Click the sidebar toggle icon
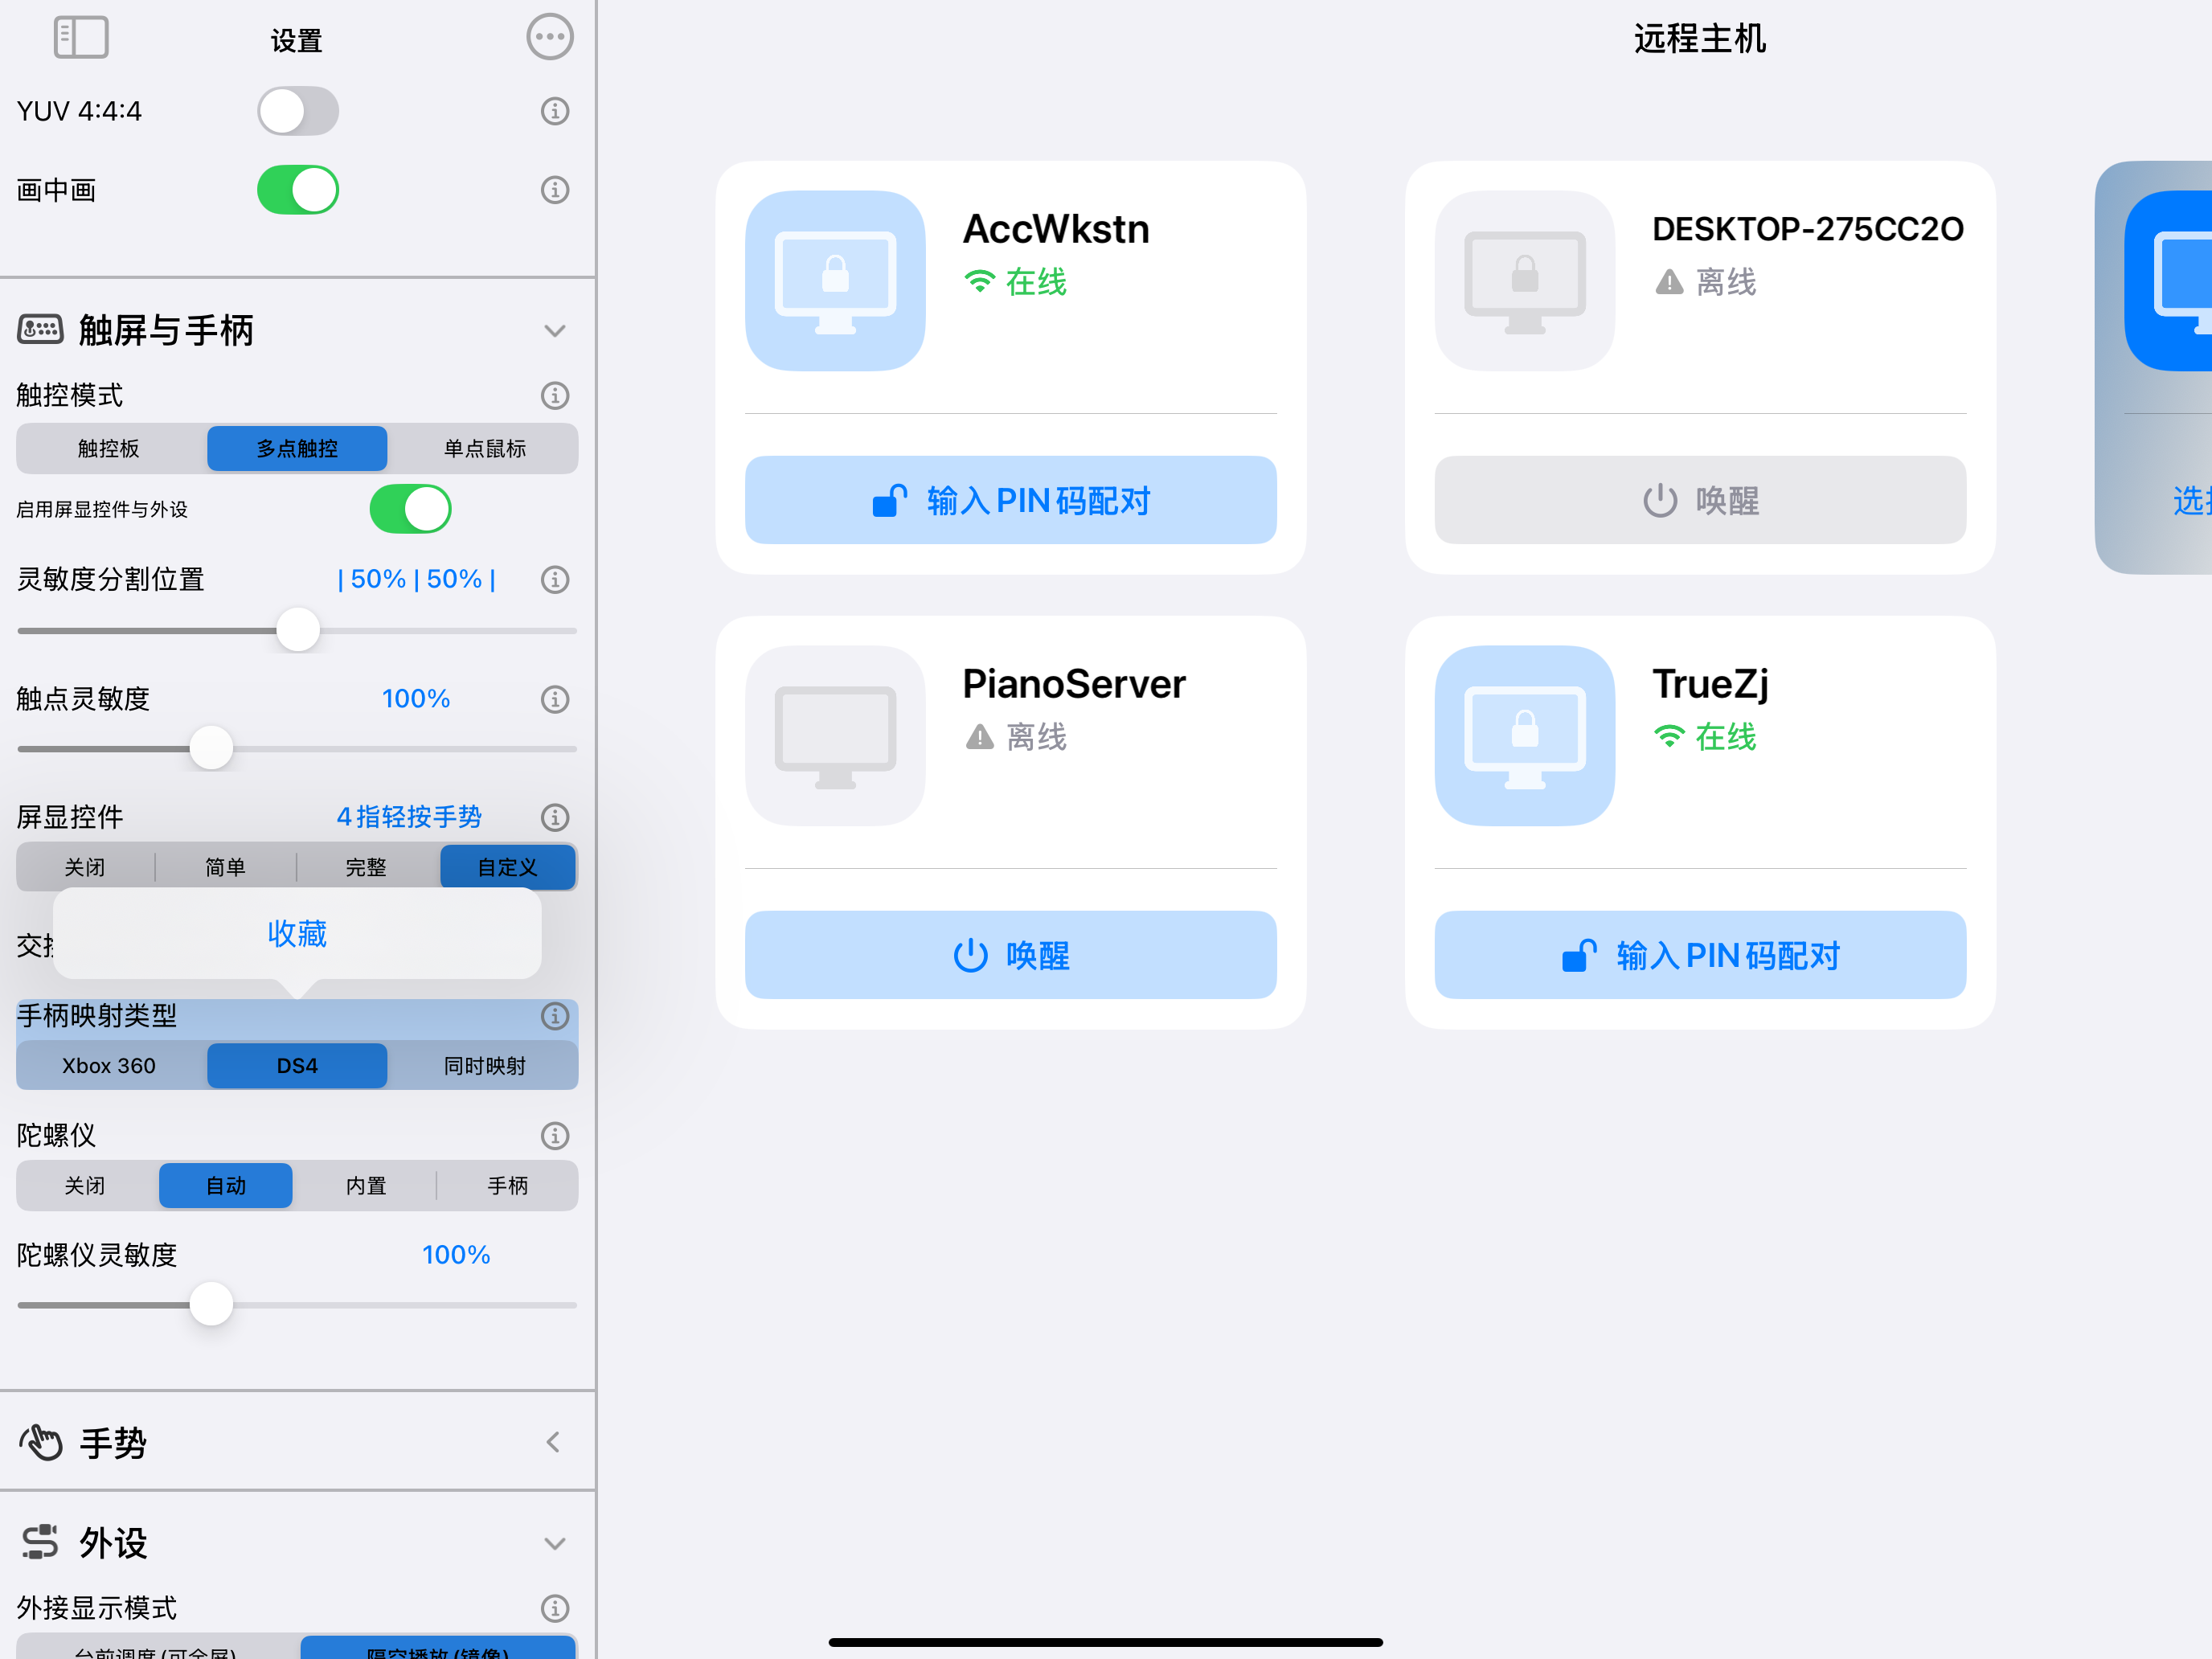Screen dimensions: 2212x1659 (x=80, y=38)
